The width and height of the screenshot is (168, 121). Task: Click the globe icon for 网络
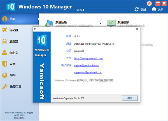pos(4,75)
